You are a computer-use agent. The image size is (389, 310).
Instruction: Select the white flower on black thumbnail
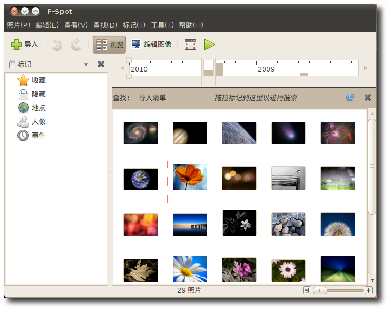point(239,223)
